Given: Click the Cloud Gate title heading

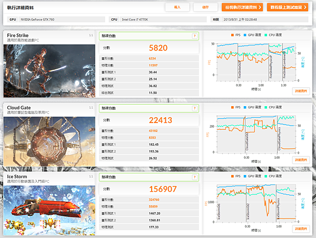Looking at the screenshot, I should point(19,108).
